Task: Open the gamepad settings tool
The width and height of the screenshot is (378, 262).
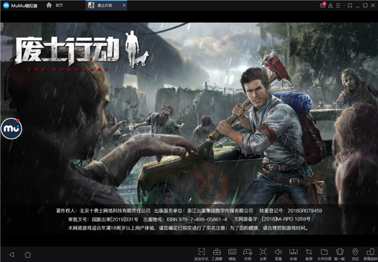Action: coord(248,254)
